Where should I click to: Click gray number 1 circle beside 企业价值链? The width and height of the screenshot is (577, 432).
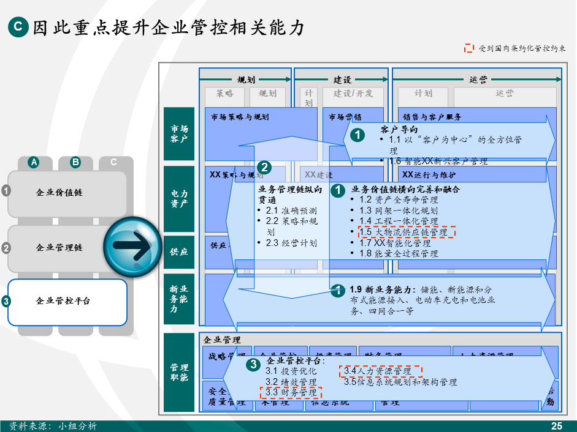[x=6, y=191]
